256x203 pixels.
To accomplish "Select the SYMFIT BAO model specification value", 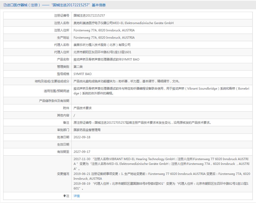I will coord(82,74).
